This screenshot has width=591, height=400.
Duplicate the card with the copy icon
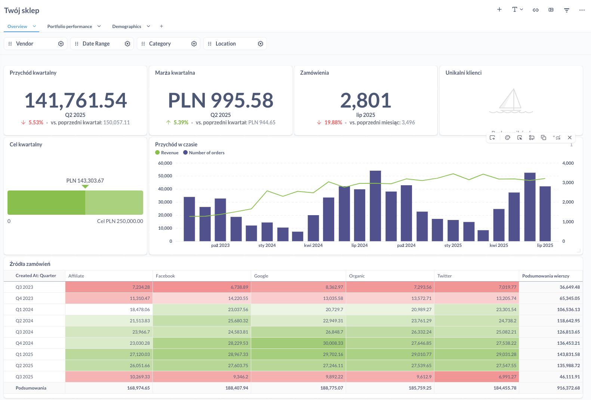pyautogui.click(x=544, y=138)
